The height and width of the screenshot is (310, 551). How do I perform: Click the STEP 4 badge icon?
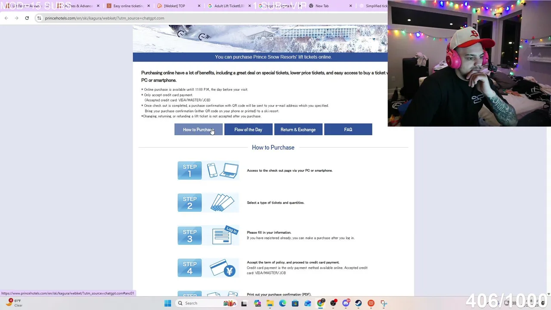coord(189,268)
